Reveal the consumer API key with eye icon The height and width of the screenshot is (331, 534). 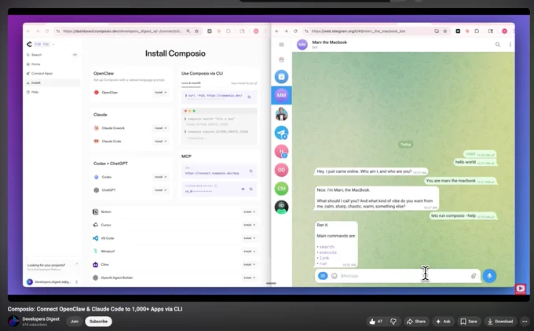(243, 189)
